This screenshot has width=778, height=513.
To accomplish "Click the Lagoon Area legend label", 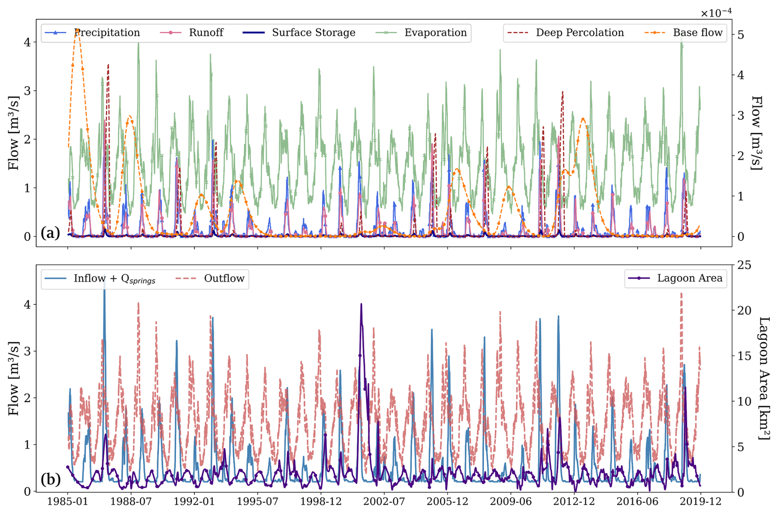I will coord(690,278).
